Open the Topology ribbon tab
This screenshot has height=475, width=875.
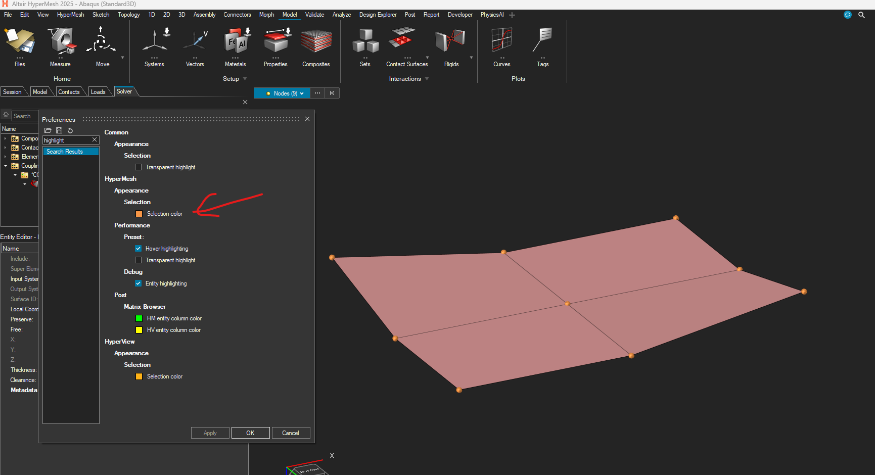(x=129, y=15)
